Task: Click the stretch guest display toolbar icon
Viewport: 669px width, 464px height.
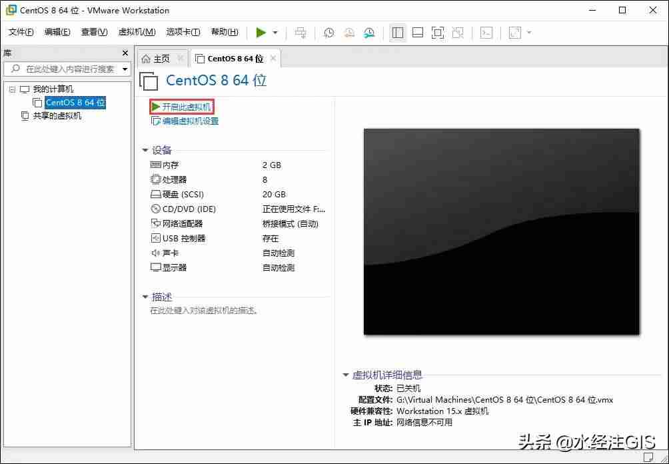Action: (515, 33)
